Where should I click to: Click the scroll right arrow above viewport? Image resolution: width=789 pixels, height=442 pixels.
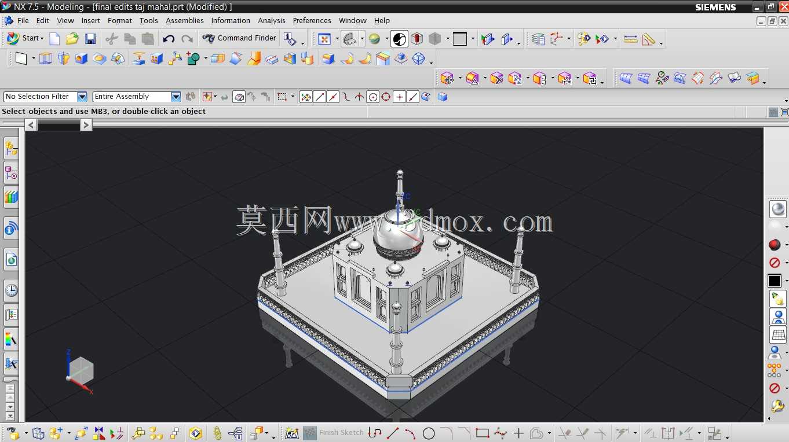86,124
